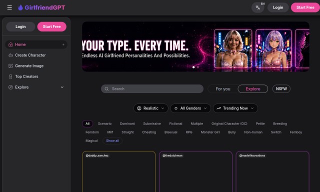Click the GirlfriendGPT brand name

click(x=44, y=7)
